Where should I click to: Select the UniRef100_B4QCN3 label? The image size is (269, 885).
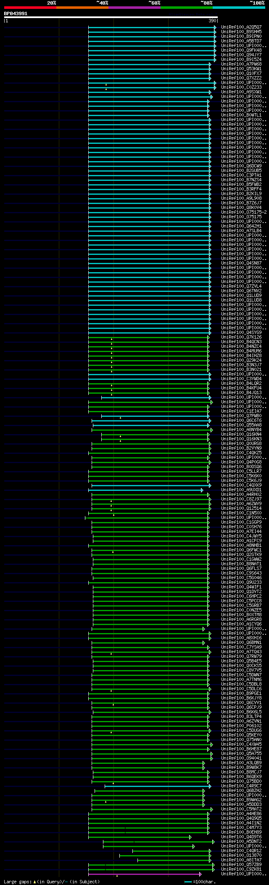click(241, 342)
